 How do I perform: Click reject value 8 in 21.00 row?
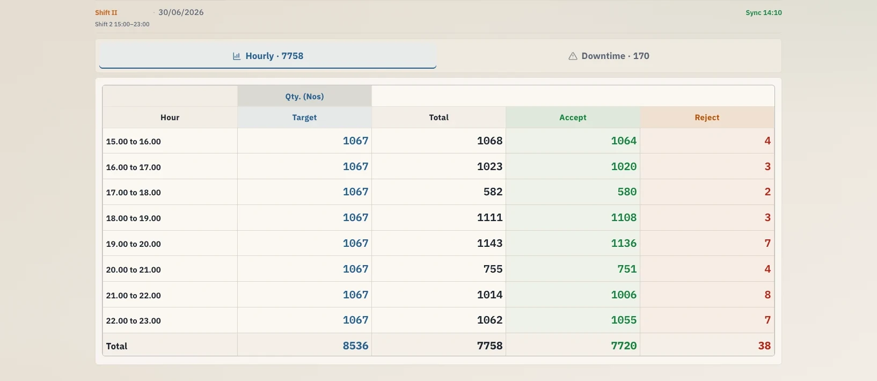coord(768,295)
